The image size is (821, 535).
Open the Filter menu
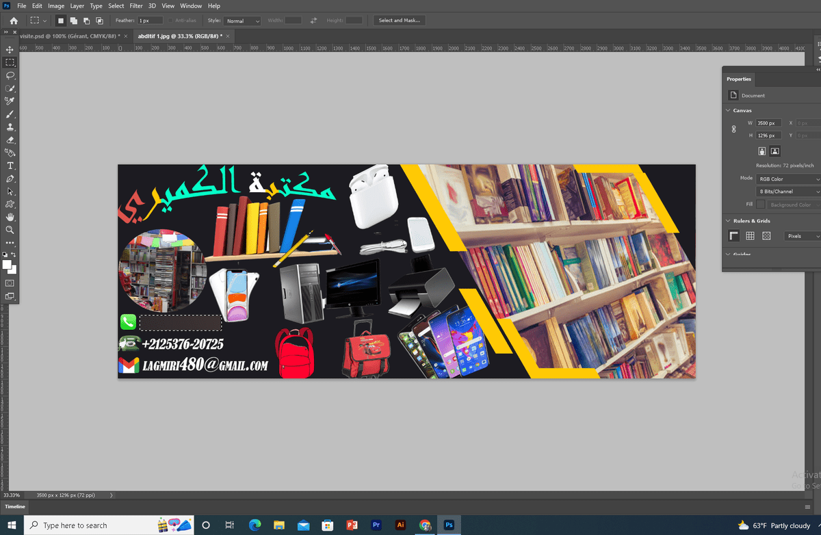(136, 6)
